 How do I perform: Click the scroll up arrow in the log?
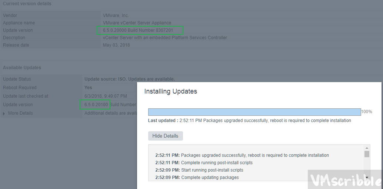pos(367,148)
